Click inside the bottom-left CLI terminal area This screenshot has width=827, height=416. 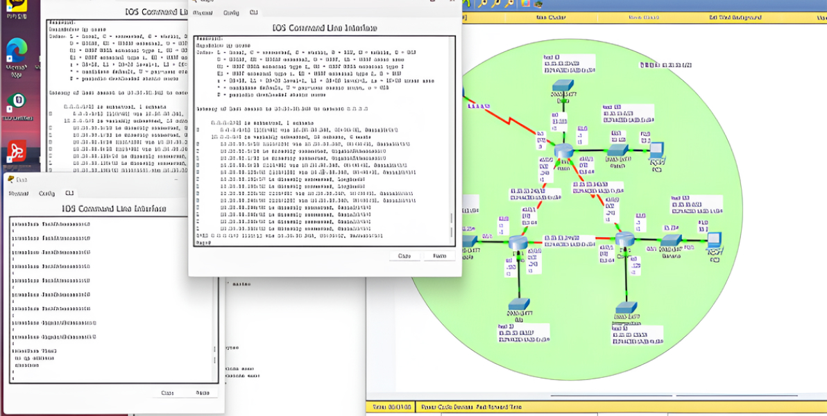(111, 298)
